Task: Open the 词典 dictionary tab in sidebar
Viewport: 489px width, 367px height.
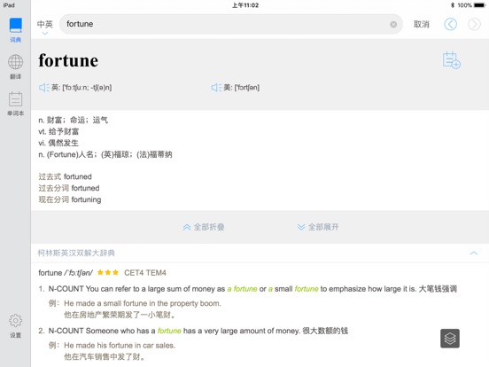Action: [x=15, y=30]
